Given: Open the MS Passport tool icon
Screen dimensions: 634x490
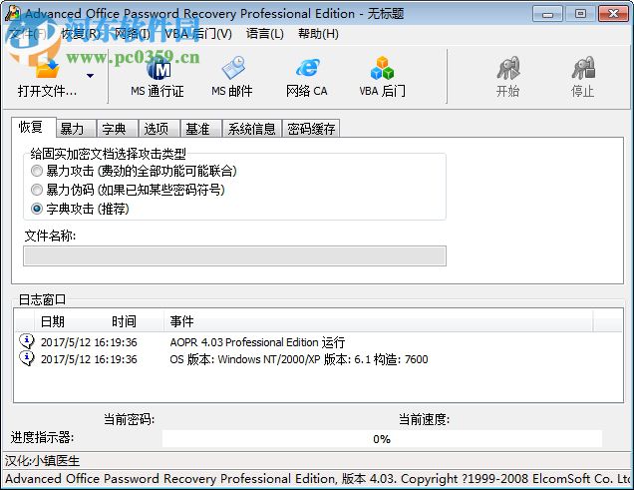Looking at the screenshot, I should tap(158, 68).
